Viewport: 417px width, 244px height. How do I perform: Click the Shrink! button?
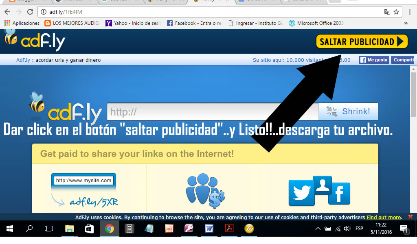(x=349, y=111)
